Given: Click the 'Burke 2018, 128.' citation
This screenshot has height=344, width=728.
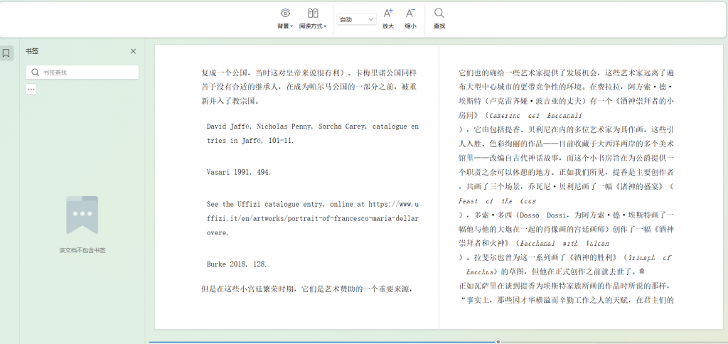Looking at the screenshot, I should point(237,264).
